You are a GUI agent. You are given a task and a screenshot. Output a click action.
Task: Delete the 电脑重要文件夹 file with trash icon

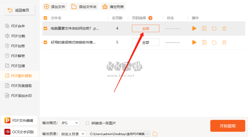coord(224,29)
